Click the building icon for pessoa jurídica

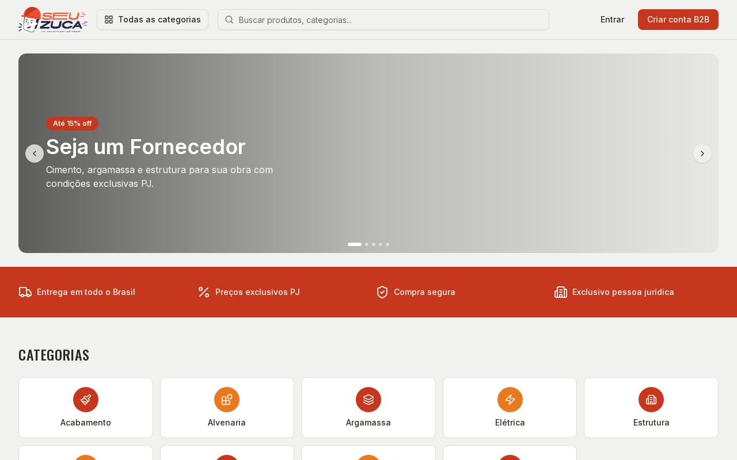click(561, 292)
